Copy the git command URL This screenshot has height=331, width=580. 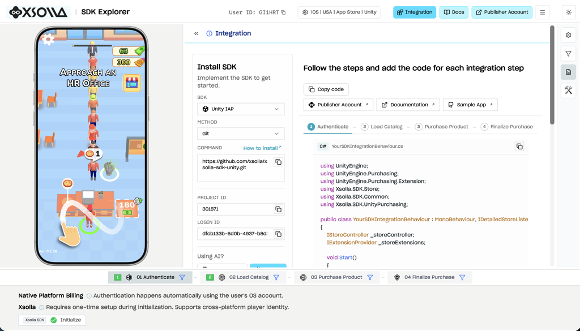278,162
